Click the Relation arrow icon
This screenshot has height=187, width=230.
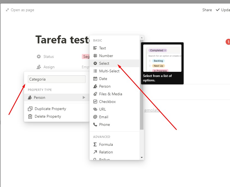pos(95,152)
